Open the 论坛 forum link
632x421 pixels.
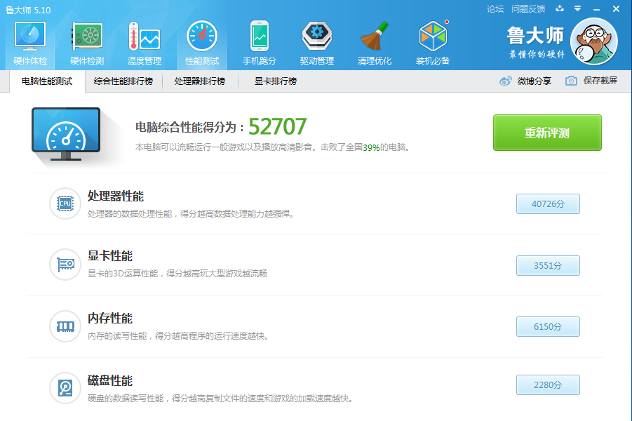click(495, 9)
